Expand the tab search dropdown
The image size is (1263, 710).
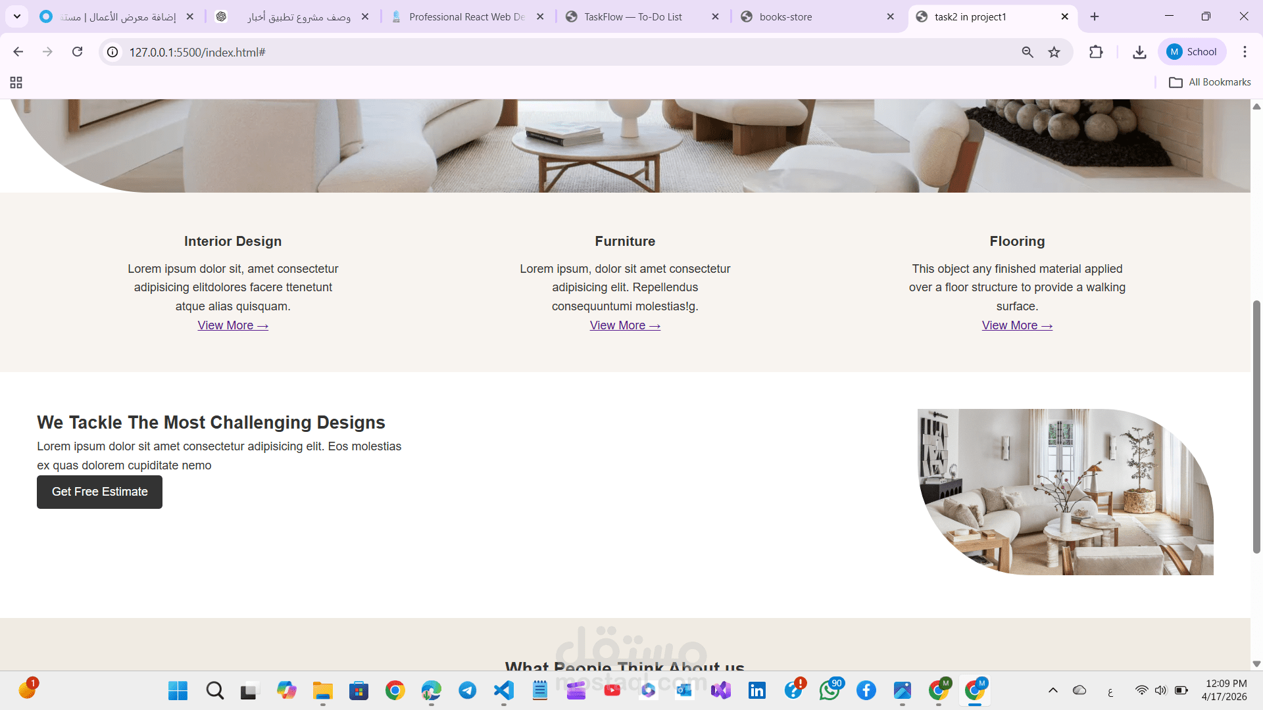click(17, 16)
